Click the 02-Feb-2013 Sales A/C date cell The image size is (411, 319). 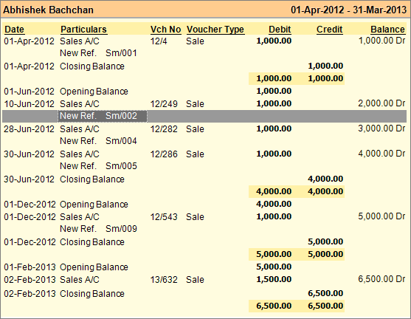pos(30,280)
